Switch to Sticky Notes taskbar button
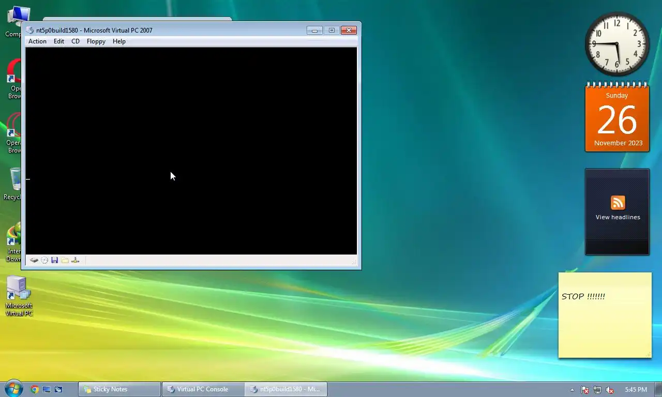662x397 pixels. [x=119, y=389]
